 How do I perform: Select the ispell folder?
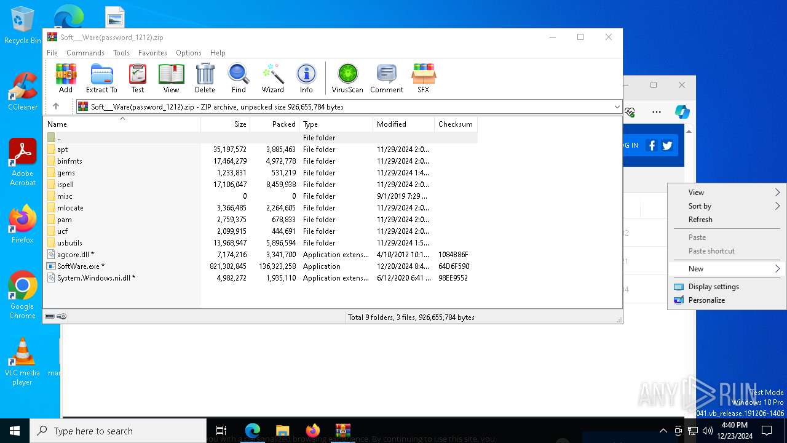point(261,185)
